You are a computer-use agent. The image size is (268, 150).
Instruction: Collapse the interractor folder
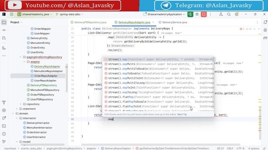click(17, 118)
